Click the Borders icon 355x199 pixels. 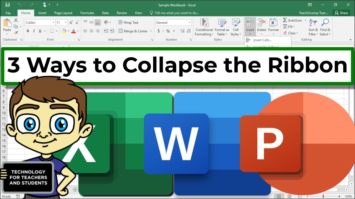pos(52,31)
